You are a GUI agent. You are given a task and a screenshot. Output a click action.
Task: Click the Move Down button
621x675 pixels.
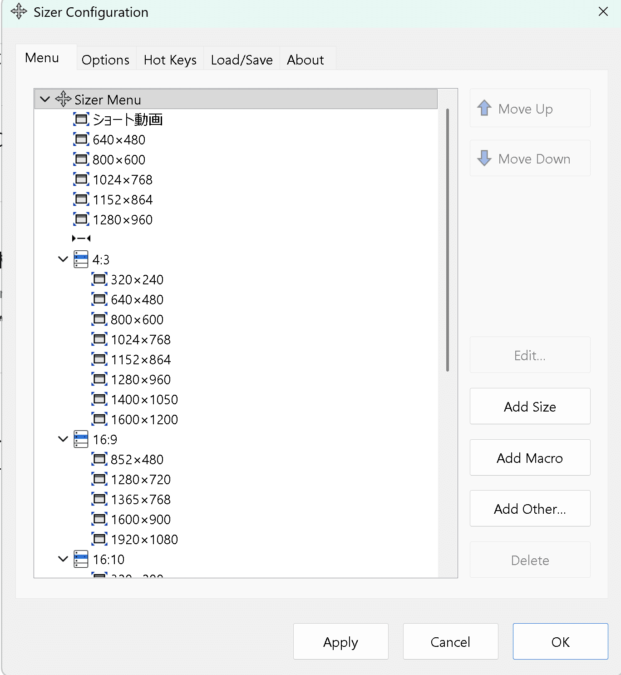pyautogui.click(x=530, y=158)
